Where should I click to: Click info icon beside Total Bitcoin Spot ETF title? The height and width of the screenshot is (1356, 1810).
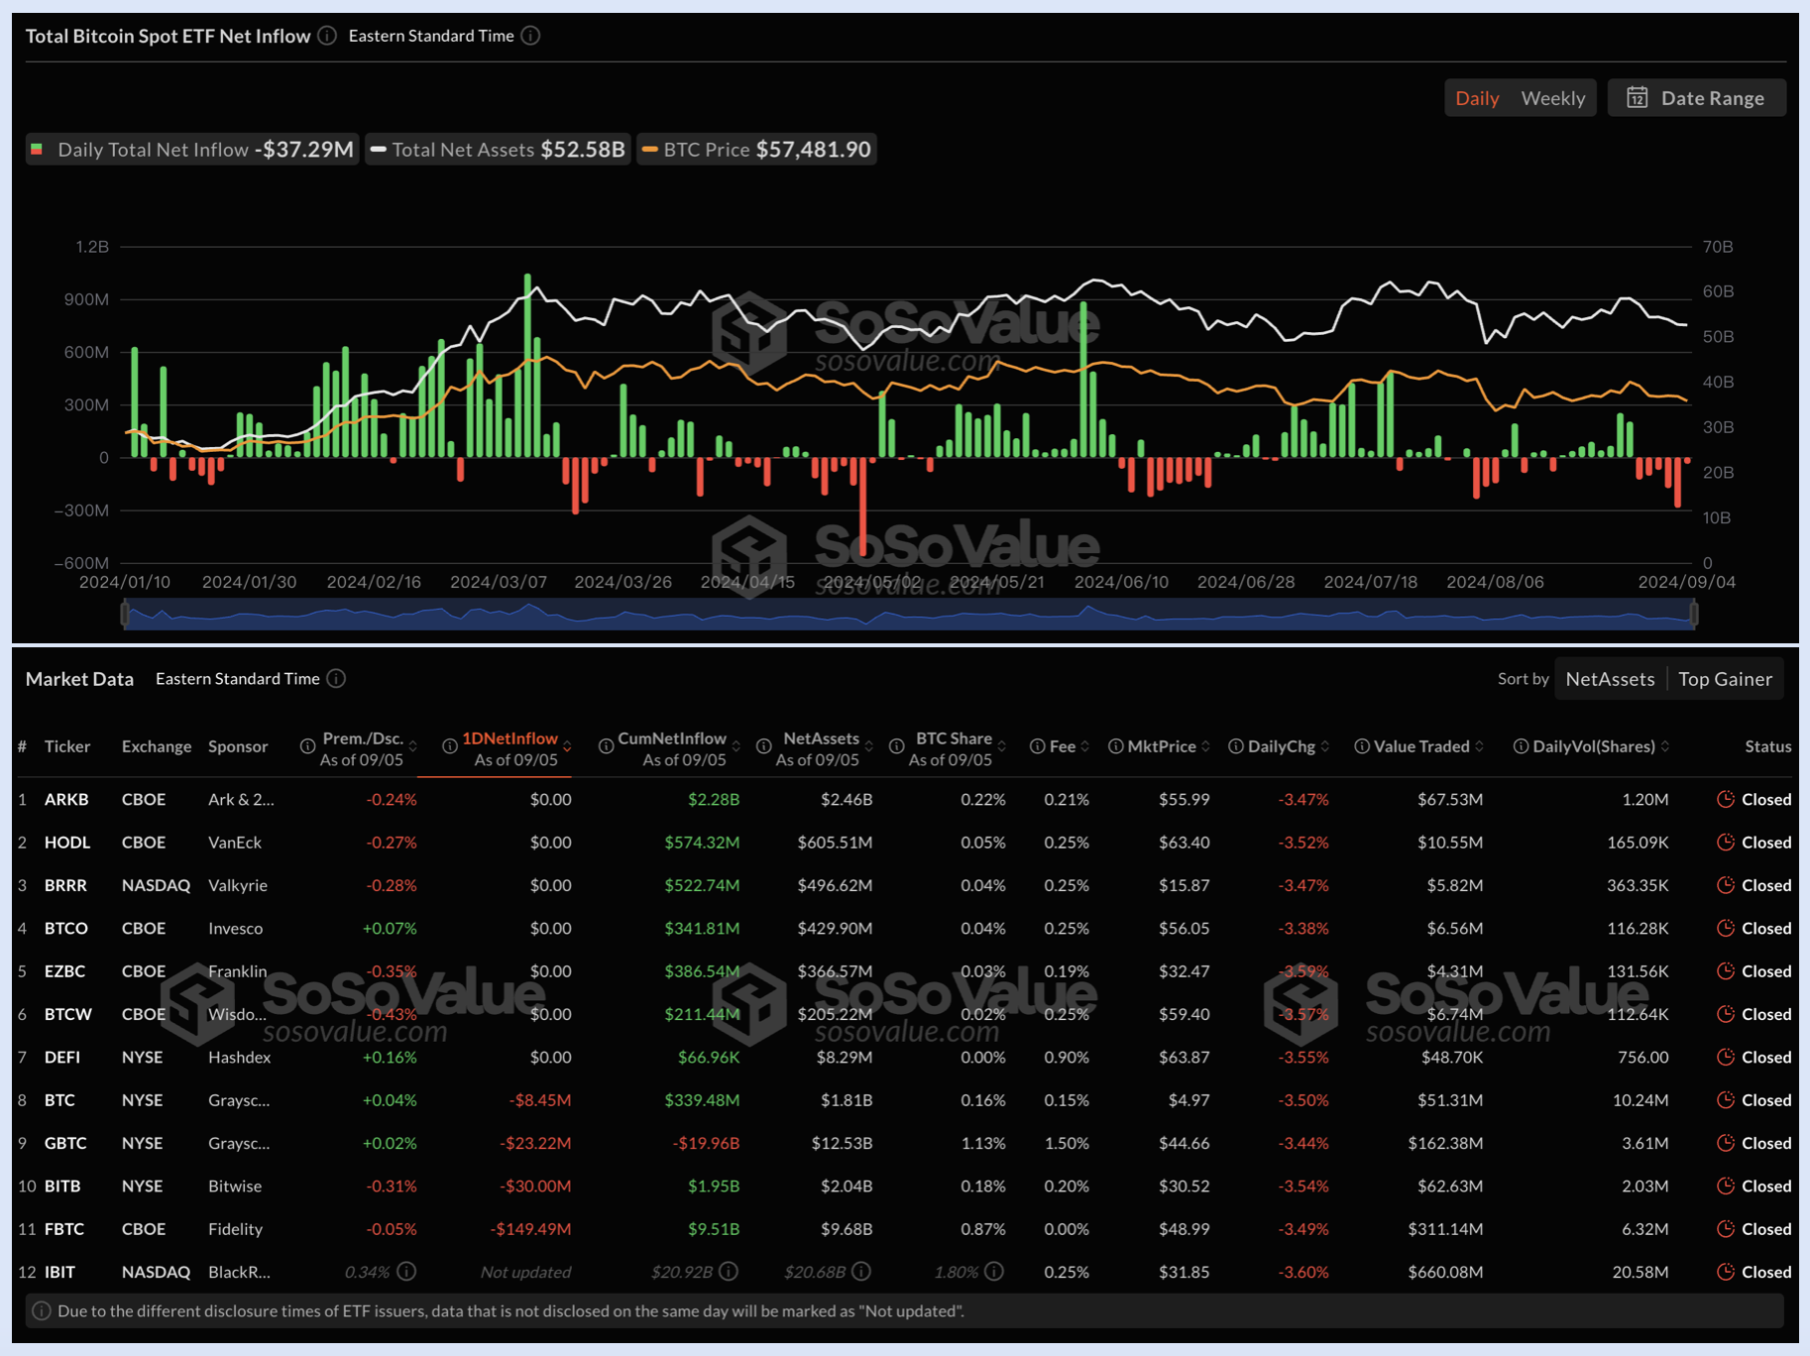327,36
